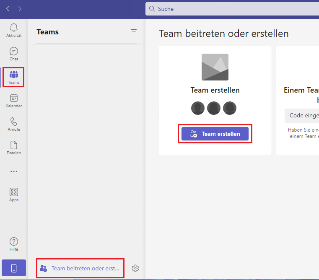This screenshot has height=280, width=319.
Task: Expand more apps via the three dots
Action: coord(14,171)
